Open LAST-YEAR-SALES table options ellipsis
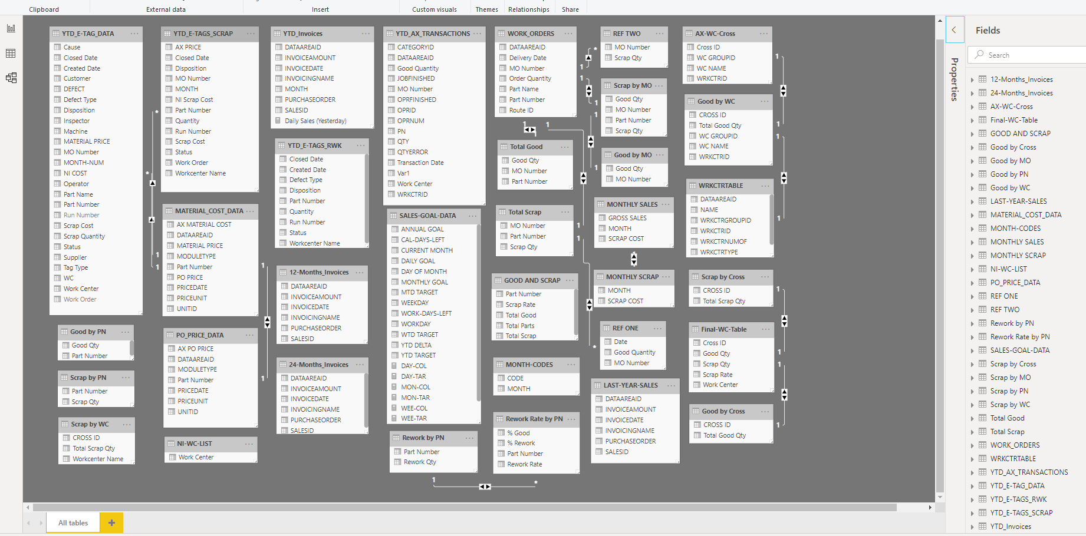The width and height of the screenshot is (1086, 536). point(671,385)
